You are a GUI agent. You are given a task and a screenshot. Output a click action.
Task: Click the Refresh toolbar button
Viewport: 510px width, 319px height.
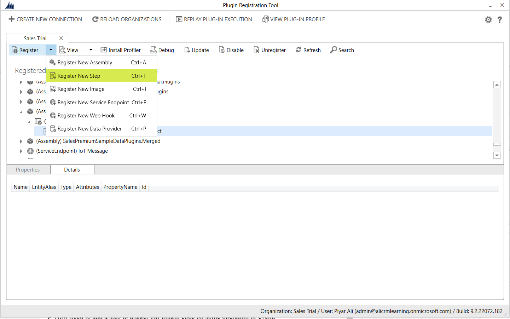[x=308, y=50]
